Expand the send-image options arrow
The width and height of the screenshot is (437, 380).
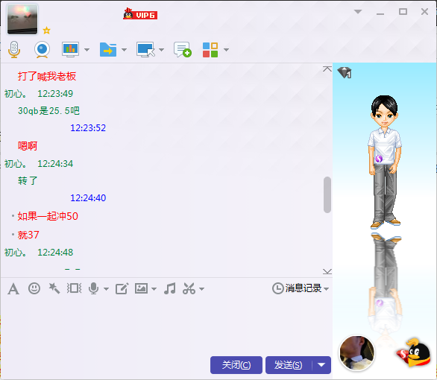(x=154, y=289)
